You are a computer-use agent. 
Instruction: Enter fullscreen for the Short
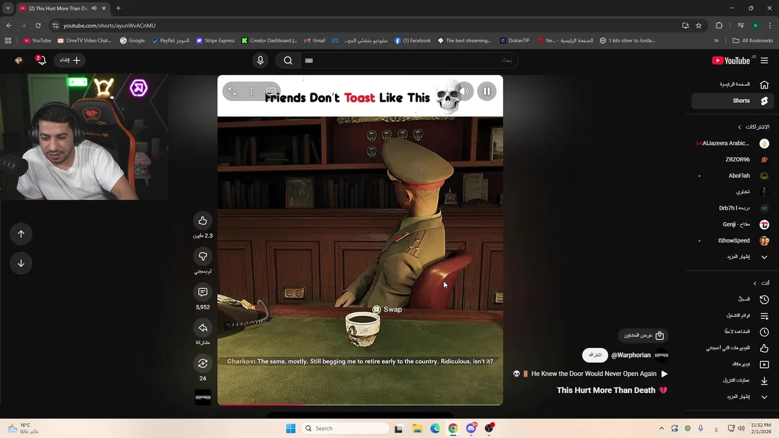[232, 91]
